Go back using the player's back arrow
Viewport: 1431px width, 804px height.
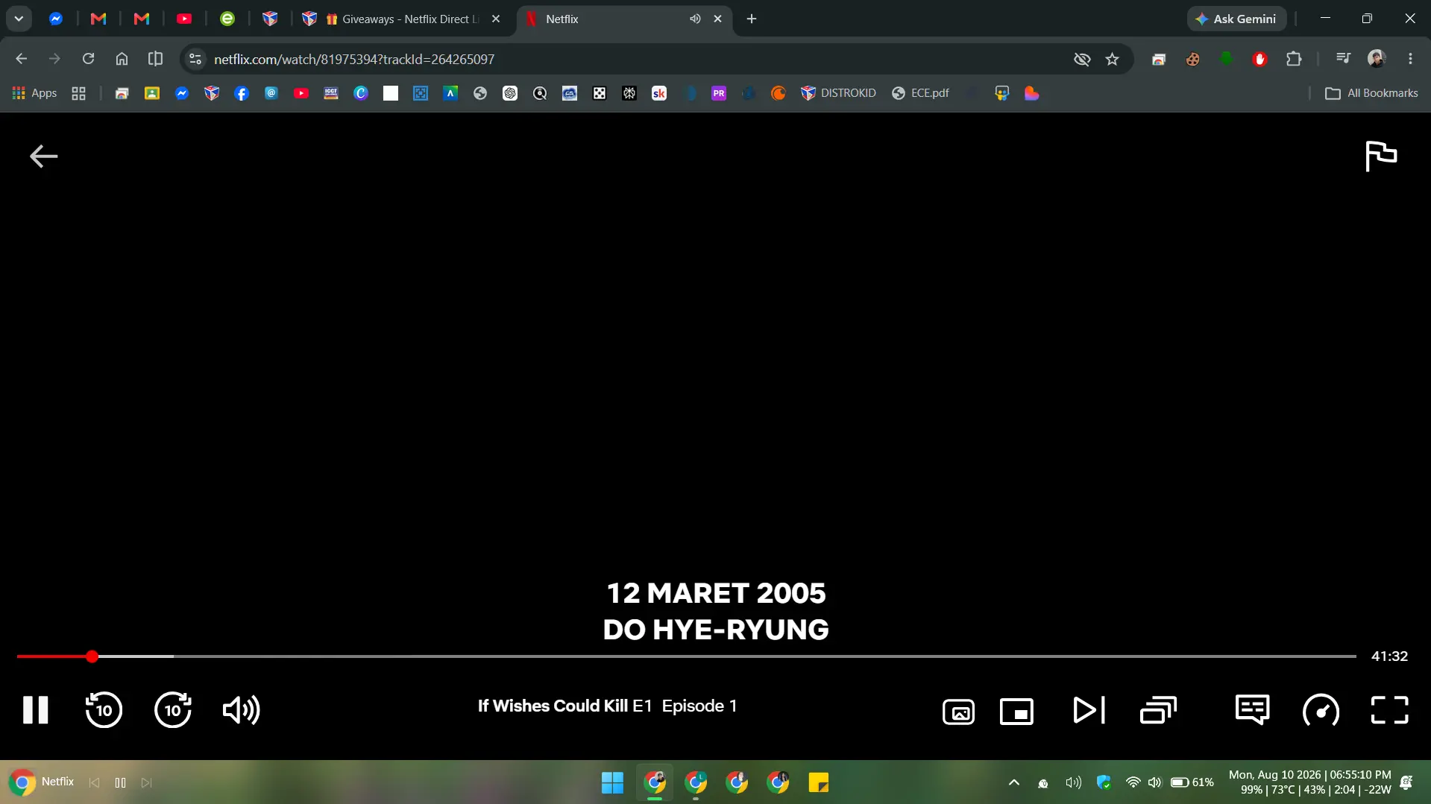[43, 156]
